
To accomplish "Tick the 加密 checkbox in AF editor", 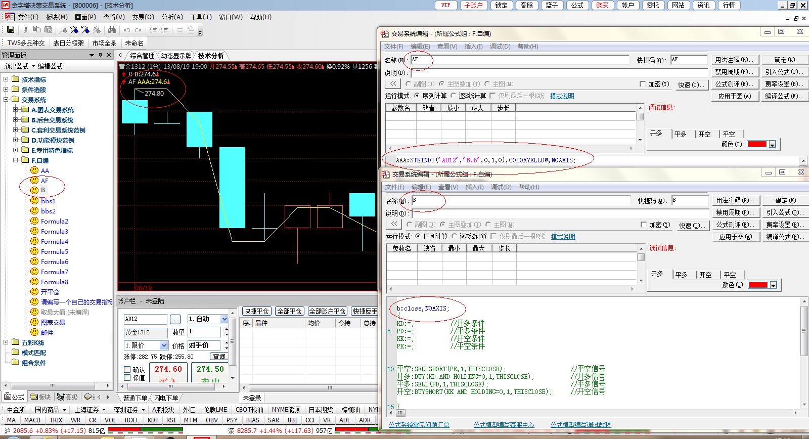I will pos(643,84).
